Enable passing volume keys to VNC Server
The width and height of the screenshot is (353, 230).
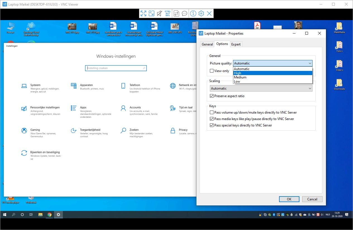[212, 112]
